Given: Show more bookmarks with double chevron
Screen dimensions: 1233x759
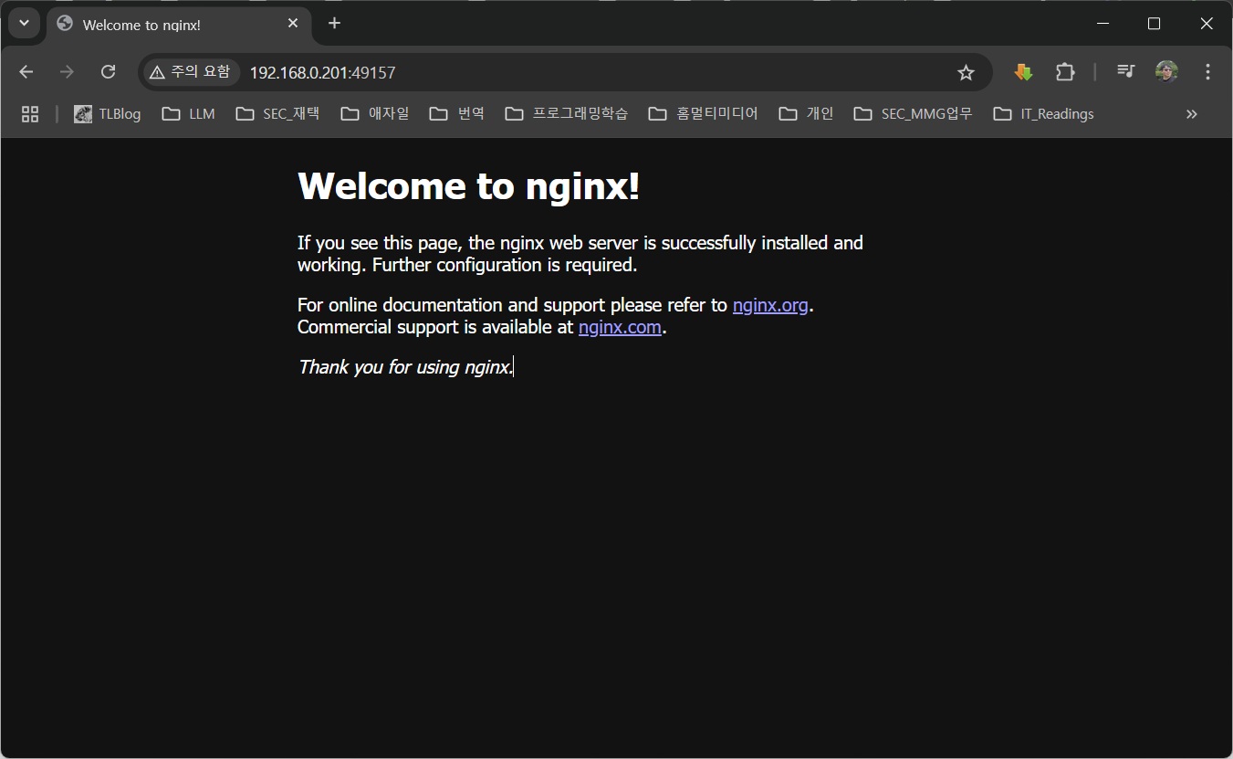Looking at the screenshot, I should click(1191, 114).
